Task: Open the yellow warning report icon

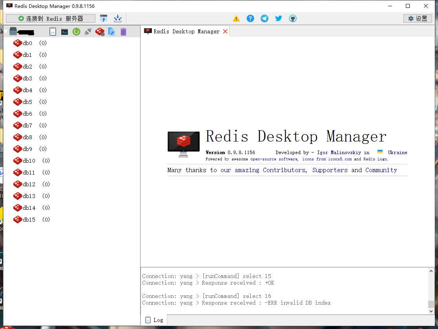Action: (x=236, y=19)
